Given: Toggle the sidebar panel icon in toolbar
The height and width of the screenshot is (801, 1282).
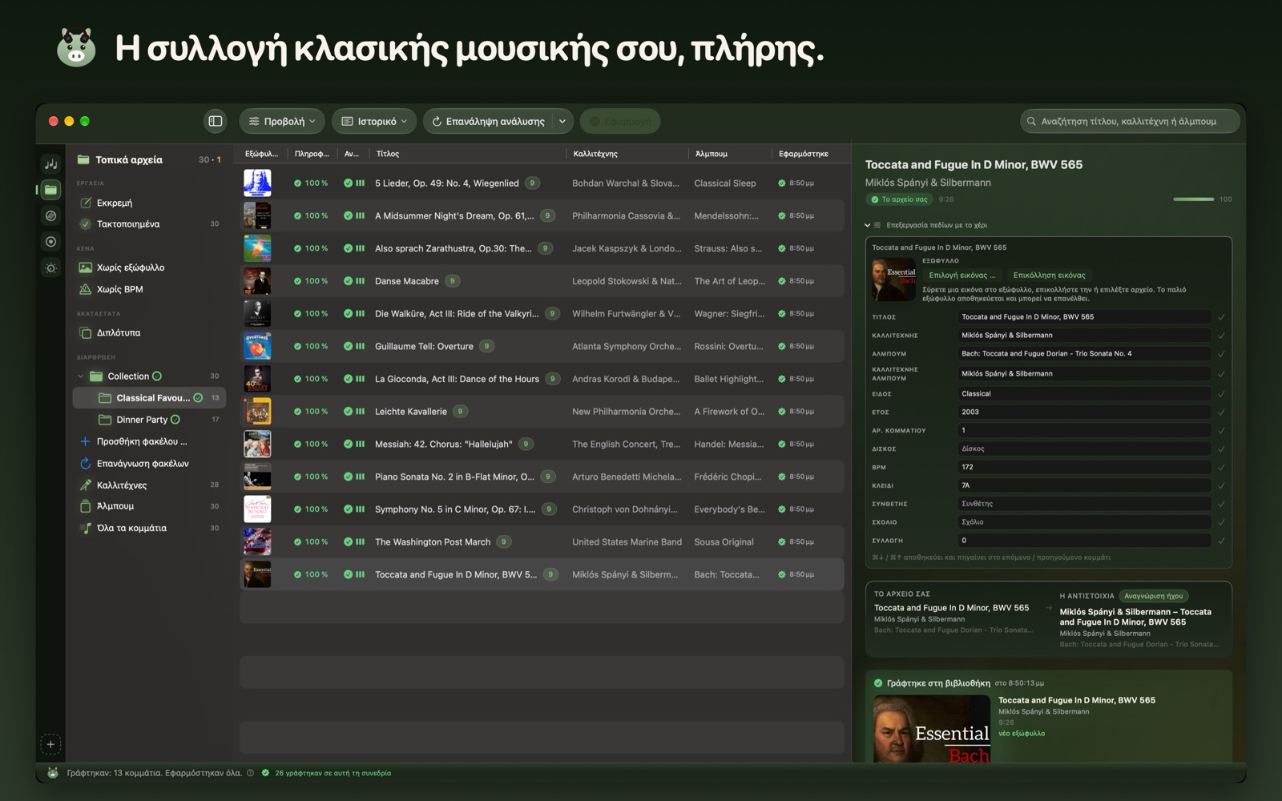Looking at the screenshot, I should (x=216, y=121).
